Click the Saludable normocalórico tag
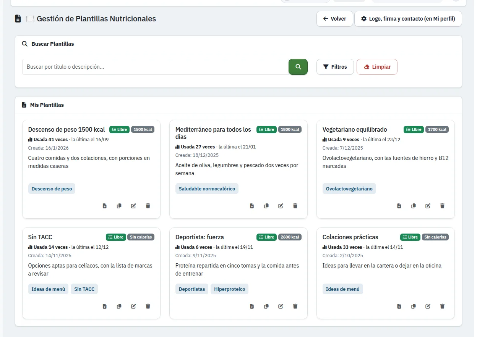 coord(207,189)
